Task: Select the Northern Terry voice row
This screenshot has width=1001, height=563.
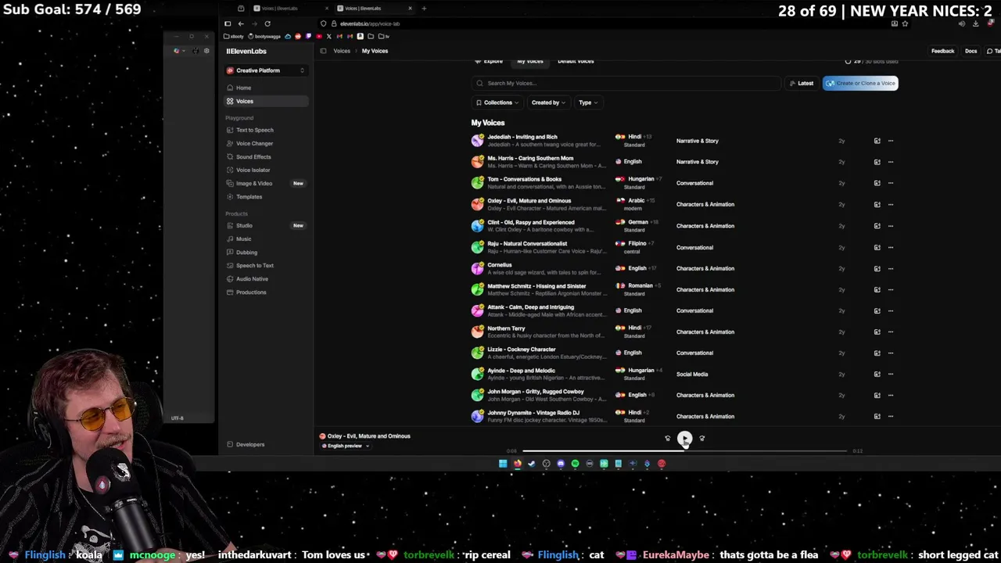Action: click(684, 332)
